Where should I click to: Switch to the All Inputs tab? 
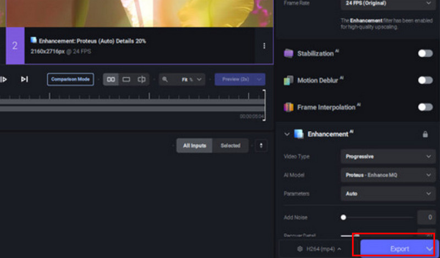tap(194, 146)
